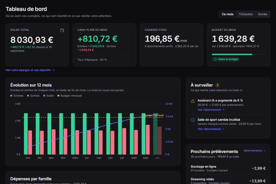Open Voir votre épargne et vos objectifs link

30,70
